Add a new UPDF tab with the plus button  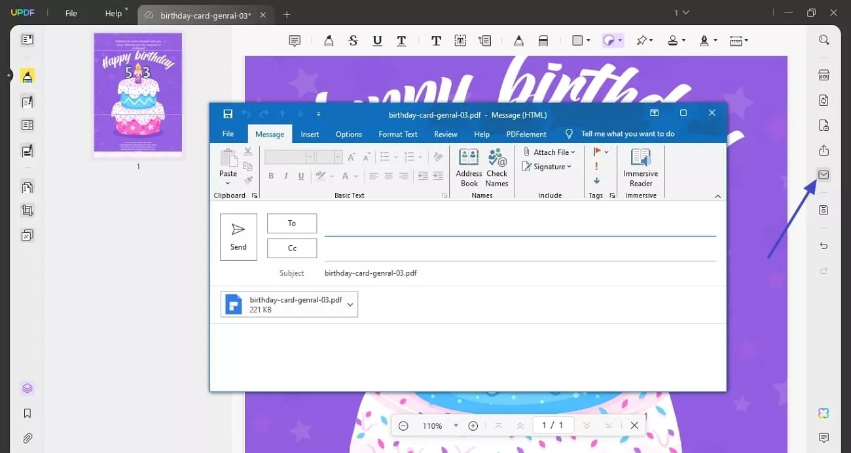287,14
